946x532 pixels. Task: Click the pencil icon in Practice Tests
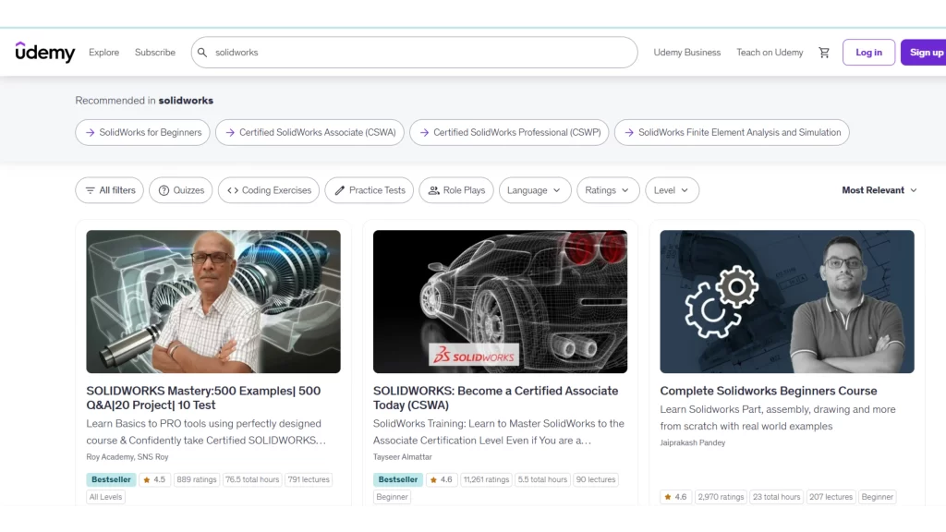[340, 190]
